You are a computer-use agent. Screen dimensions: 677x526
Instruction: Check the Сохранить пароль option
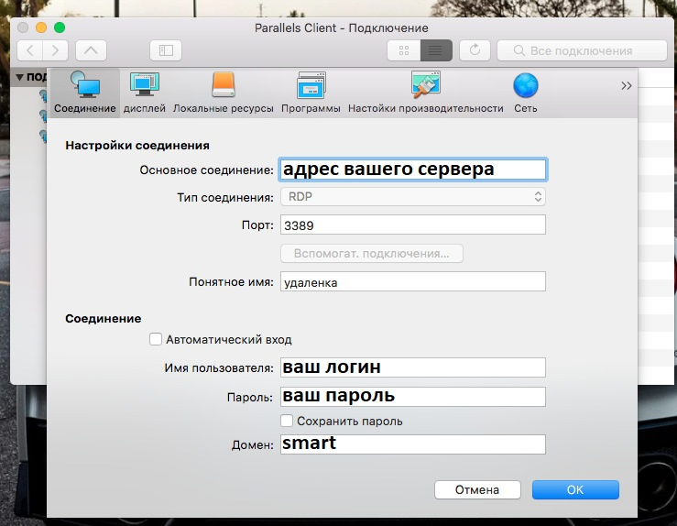[288, 421]
